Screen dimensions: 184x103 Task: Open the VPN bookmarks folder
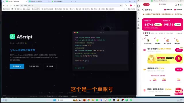(72, 9)
